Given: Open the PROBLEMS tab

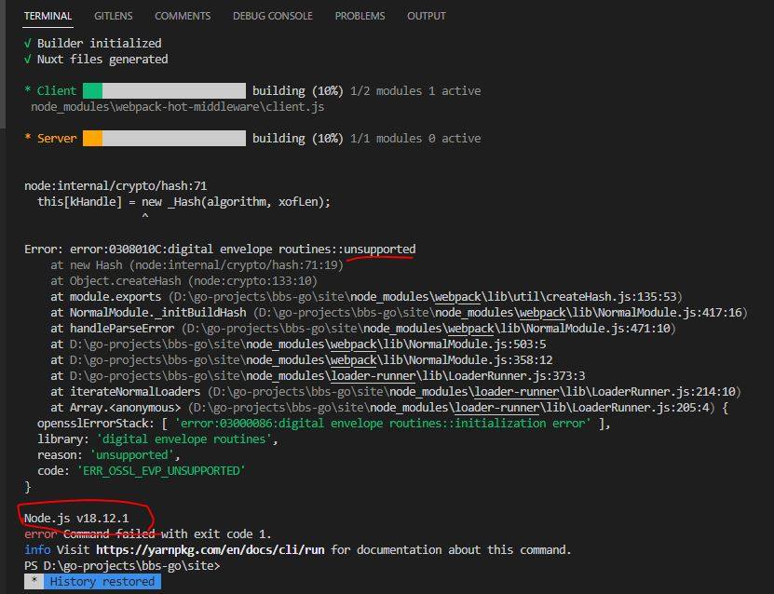Looking at the screenshot, I should [x=360, y=16].
